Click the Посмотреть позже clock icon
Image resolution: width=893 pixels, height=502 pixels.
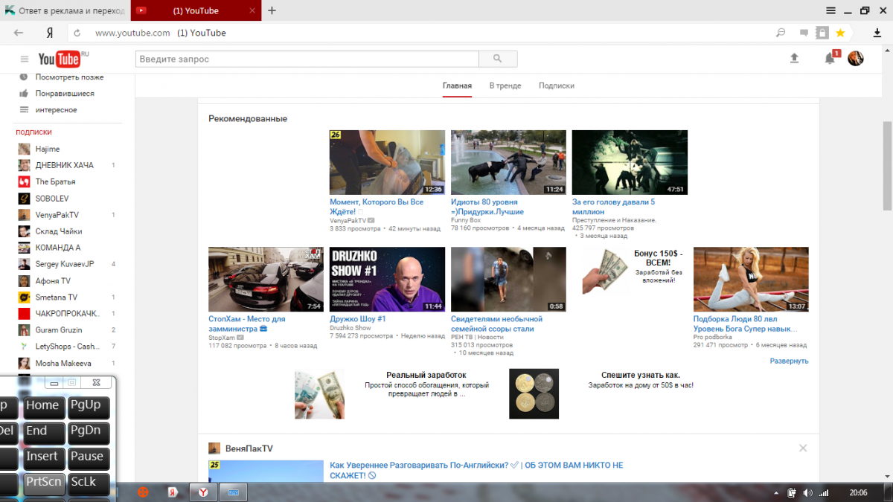coord(24,77)
